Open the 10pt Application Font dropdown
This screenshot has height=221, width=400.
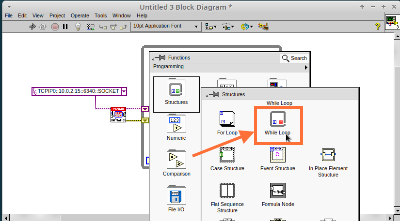(x=166, y=27)
